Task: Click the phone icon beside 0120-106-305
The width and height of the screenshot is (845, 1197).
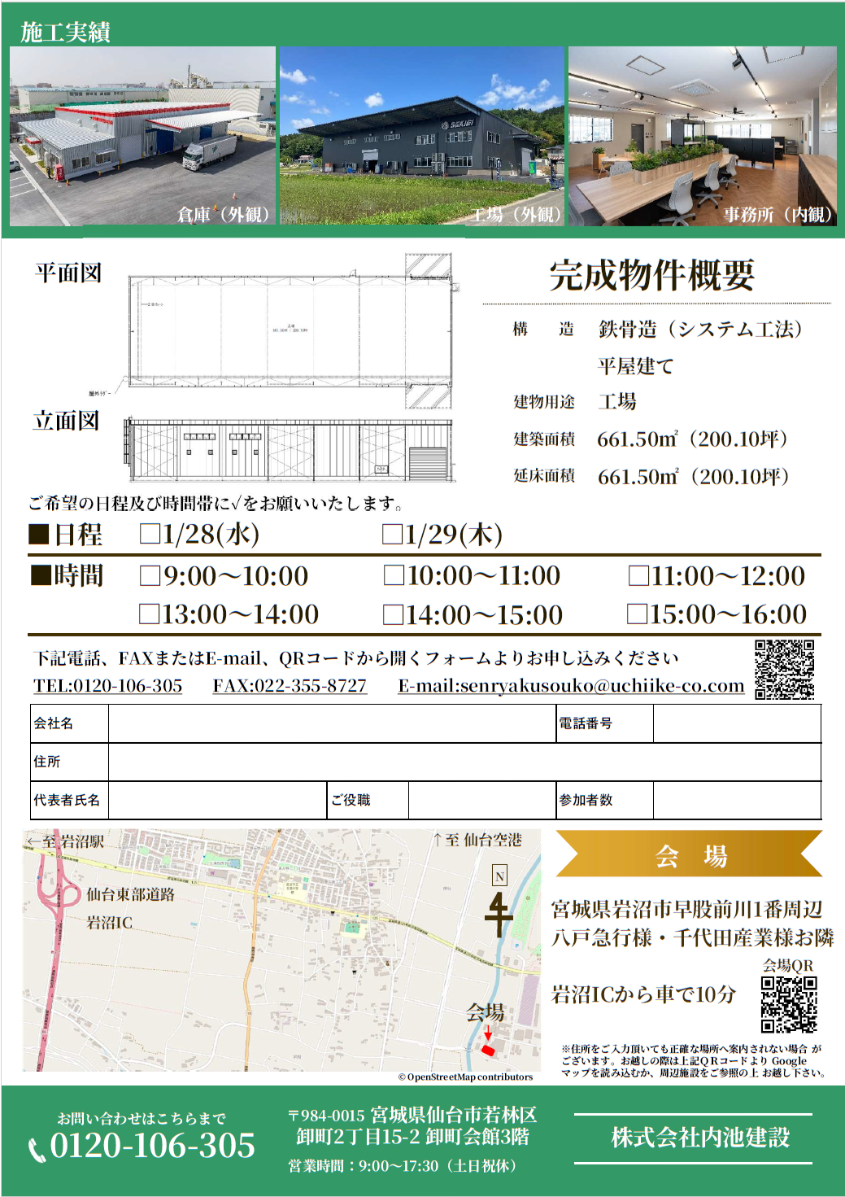Action: coord(37,1149)
